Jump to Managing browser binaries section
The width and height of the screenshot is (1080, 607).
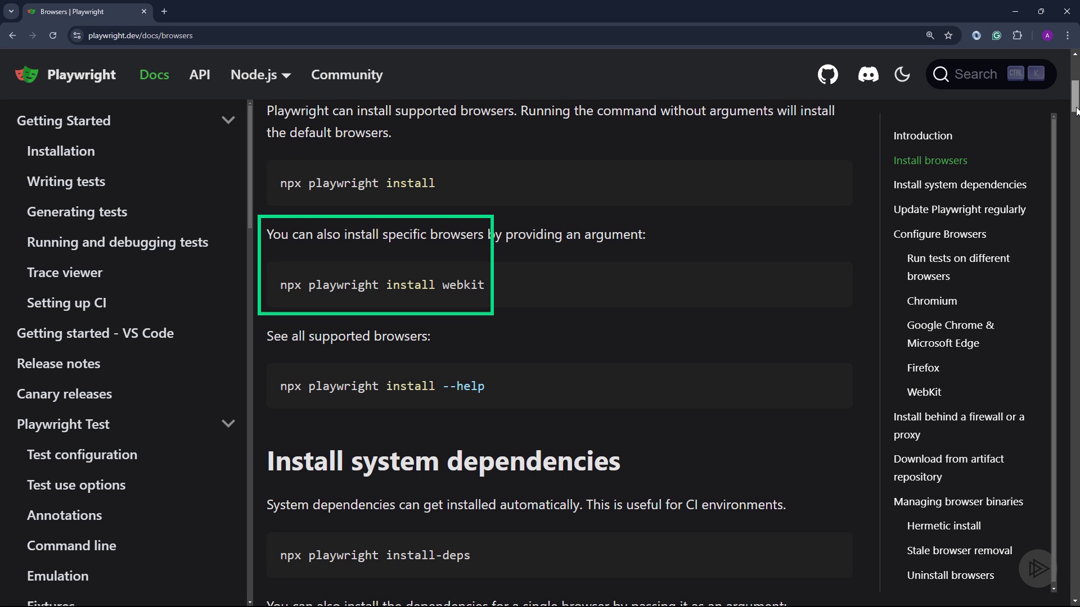click(x=958, y=501)
